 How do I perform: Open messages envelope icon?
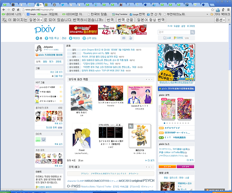(x=124, y=38)
